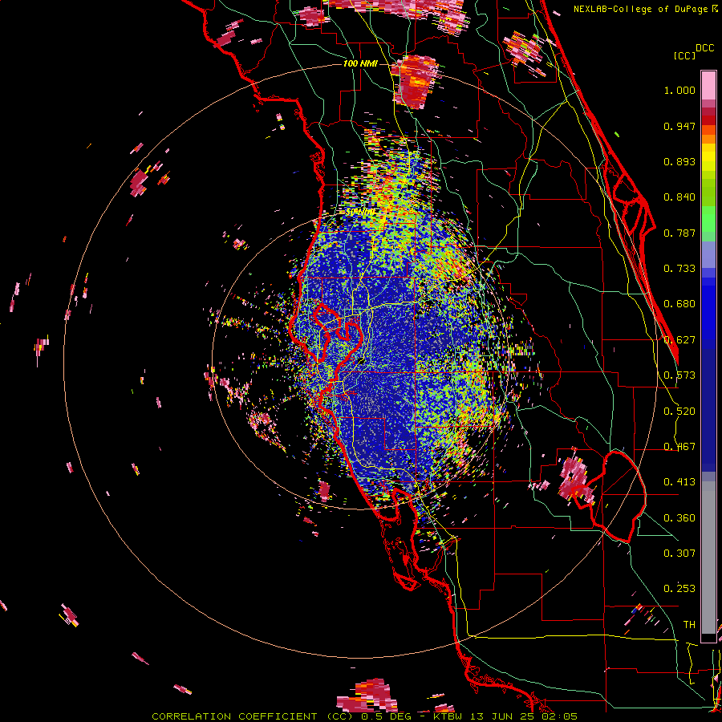
Task: Select the 0.947 scale value
Action: click(679, 126)
